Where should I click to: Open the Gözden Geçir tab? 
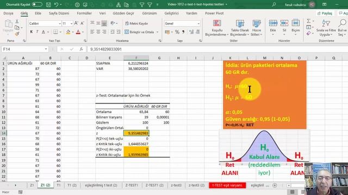coord(123,13)
